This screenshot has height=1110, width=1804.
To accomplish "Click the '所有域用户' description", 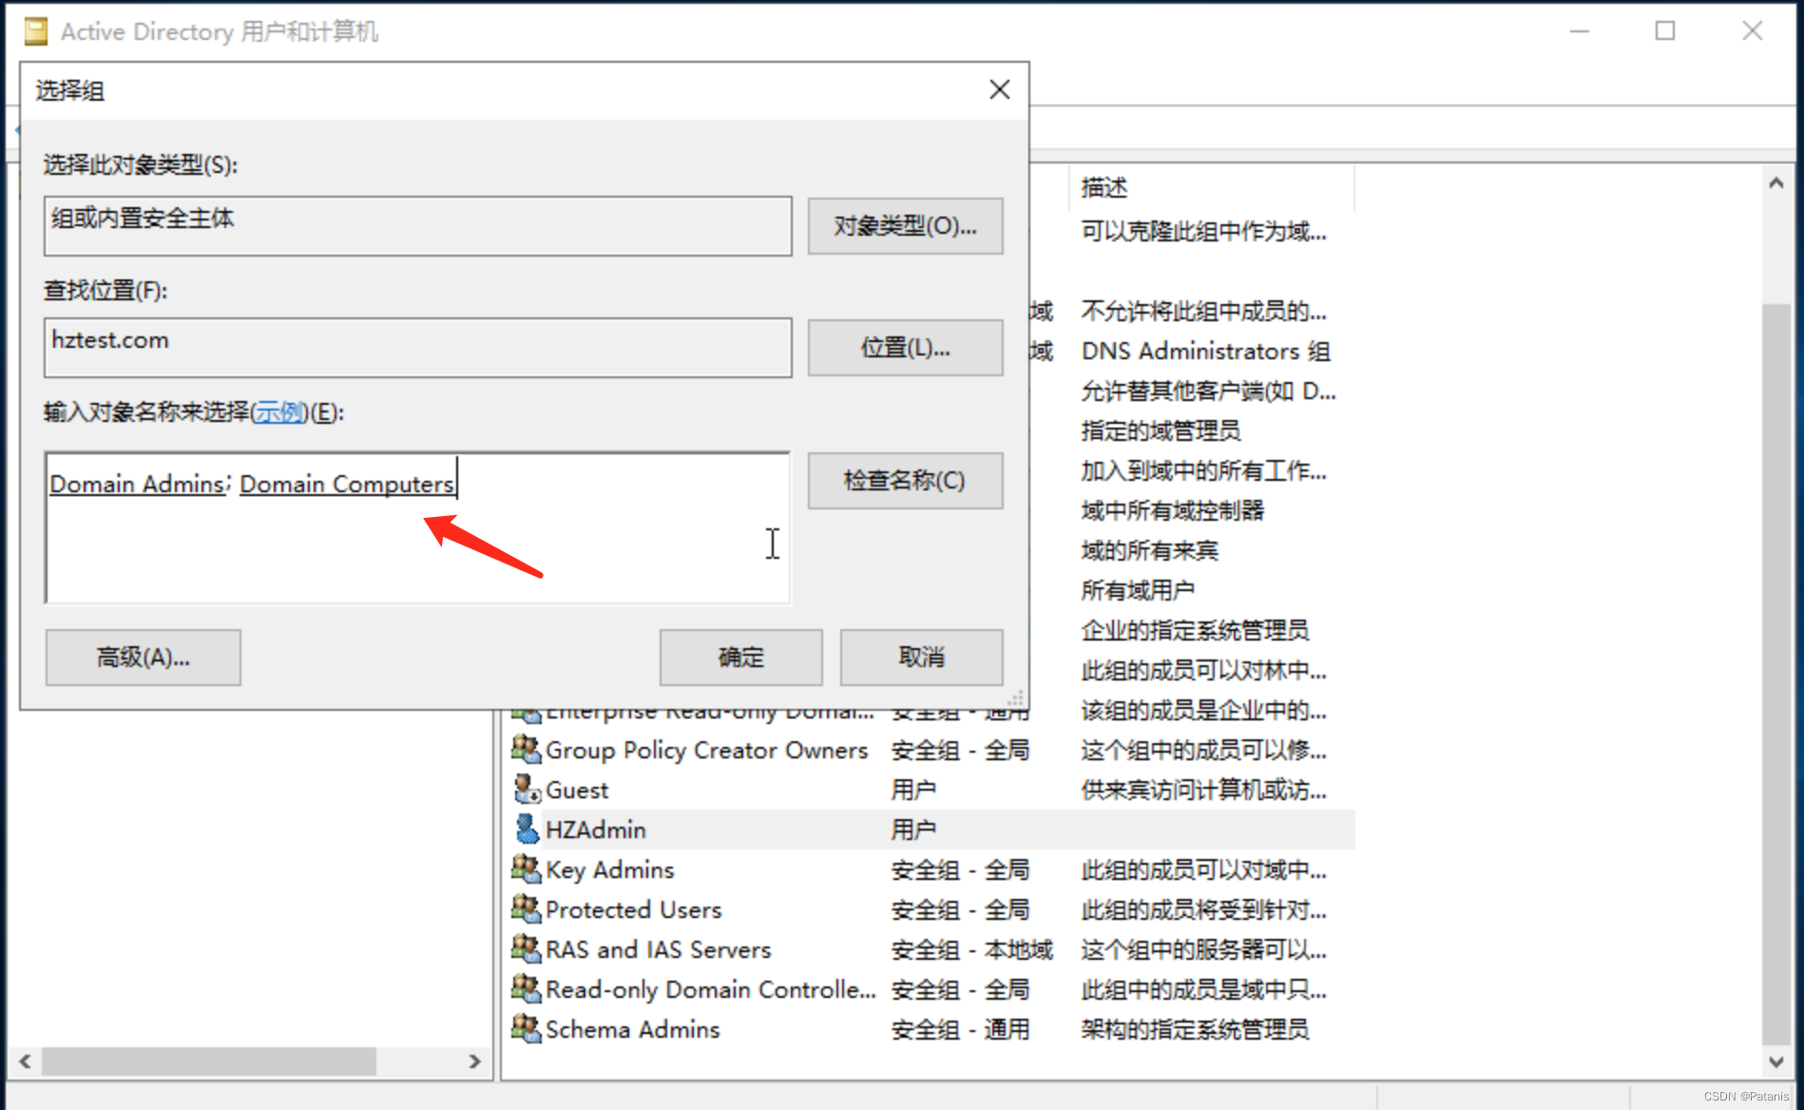I will coord(1138,591).
